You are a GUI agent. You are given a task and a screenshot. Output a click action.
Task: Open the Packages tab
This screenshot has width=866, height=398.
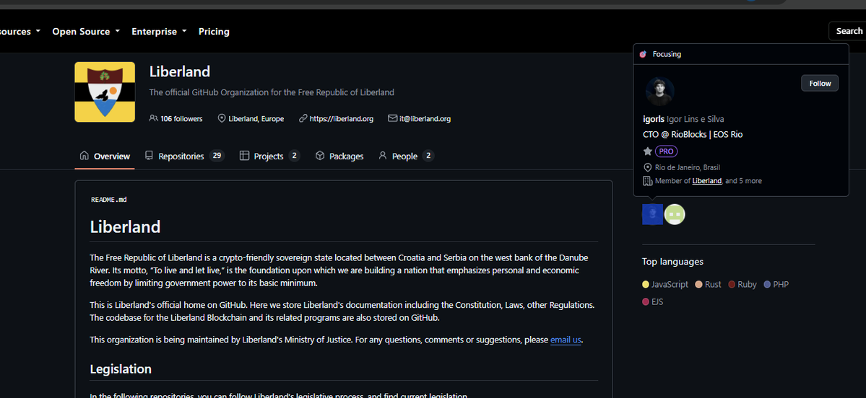339,156
